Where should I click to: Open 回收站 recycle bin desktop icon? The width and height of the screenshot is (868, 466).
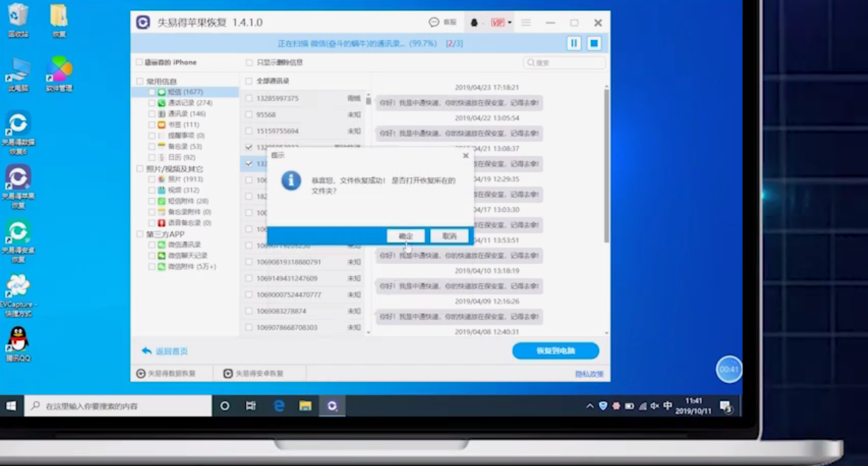coord(18,20)
